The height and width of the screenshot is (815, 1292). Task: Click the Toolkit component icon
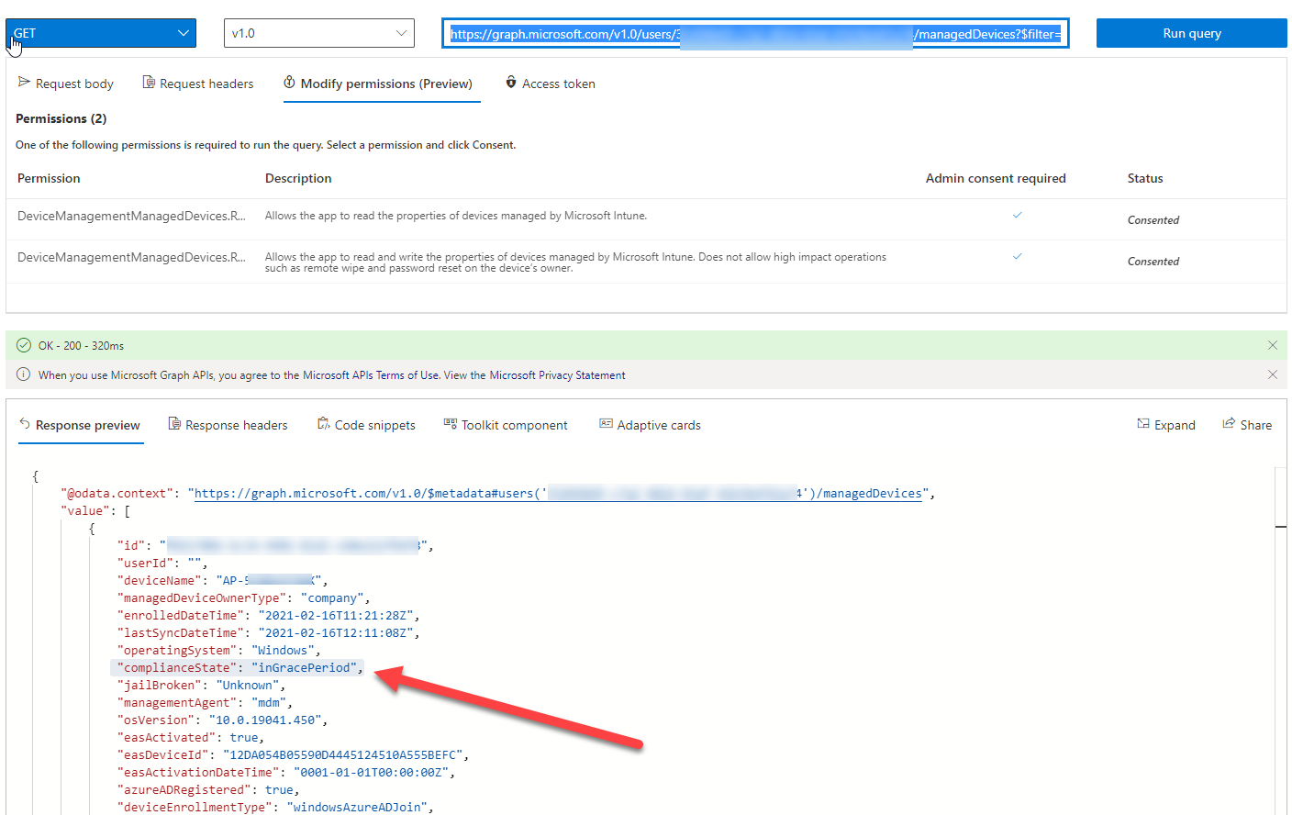tap(451, 423)
